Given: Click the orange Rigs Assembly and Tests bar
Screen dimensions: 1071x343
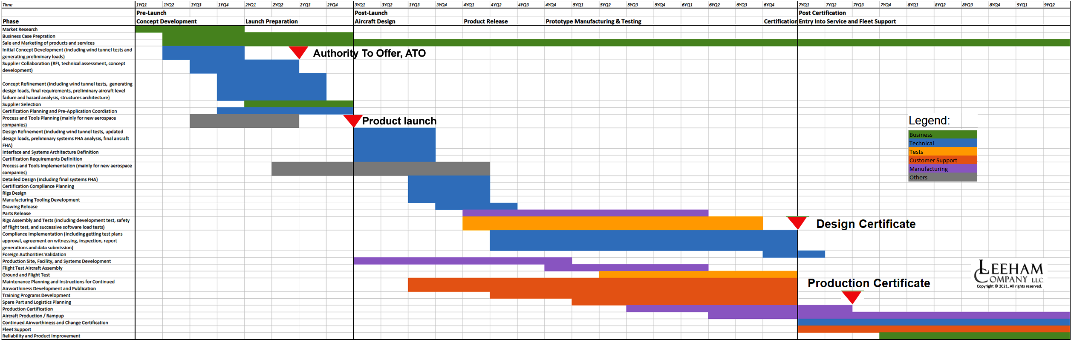Looking at the screenshot, I should point(612,223).
